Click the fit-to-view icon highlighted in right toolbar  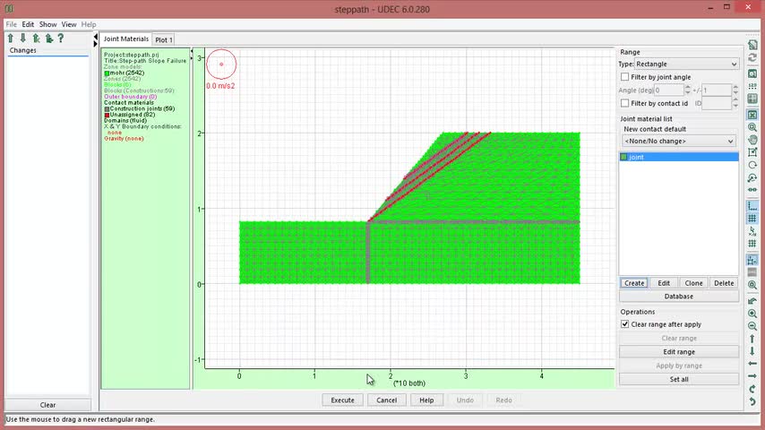(752, 115)
